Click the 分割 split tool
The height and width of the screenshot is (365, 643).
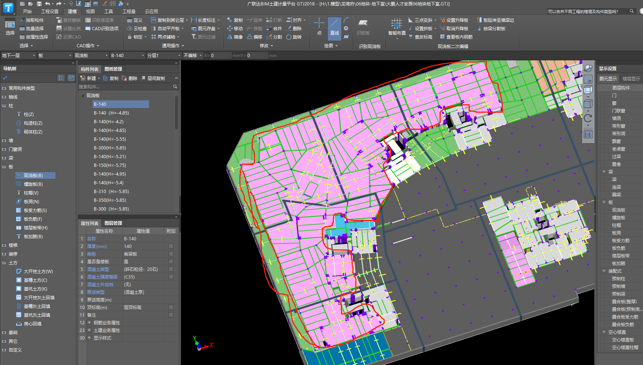click(274, 37)
